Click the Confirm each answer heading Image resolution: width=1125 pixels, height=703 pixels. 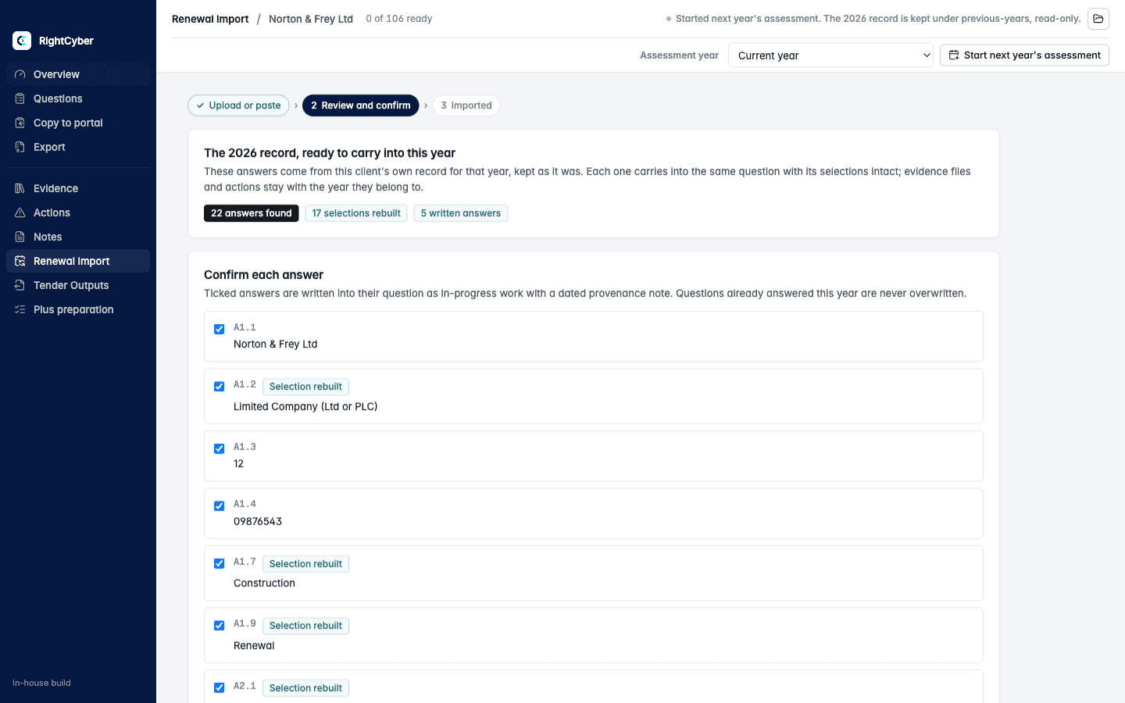(x=264, y=275)
